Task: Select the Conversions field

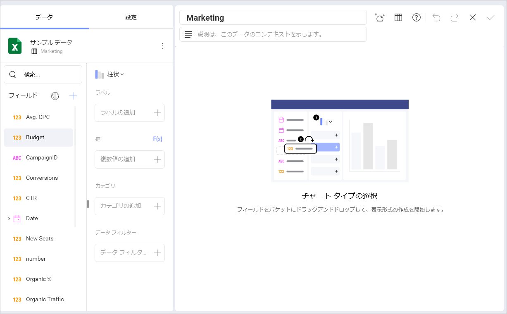Action: (x=38, y=178)
